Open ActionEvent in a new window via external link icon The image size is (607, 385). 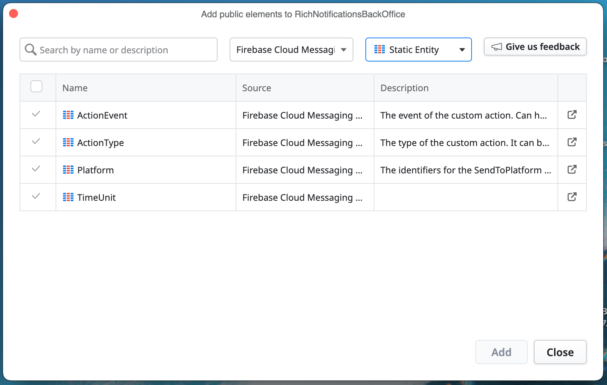point(572,115)
